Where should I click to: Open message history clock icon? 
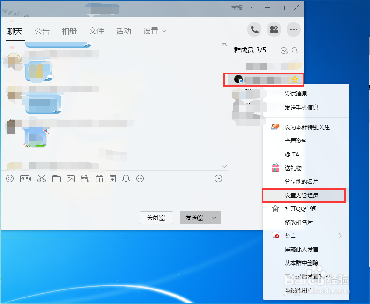coord(218,178)
